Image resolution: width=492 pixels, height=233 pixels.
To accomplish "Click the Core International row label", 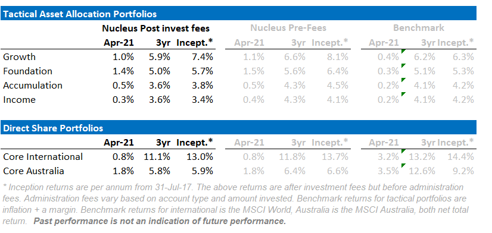I will click(x=43, y=156).
